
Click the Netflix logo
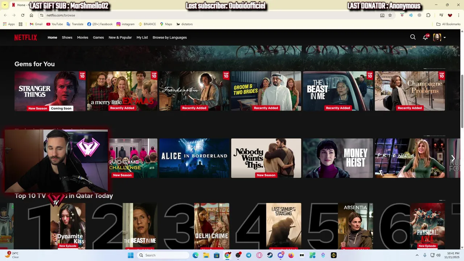click(x=26, y=37)
